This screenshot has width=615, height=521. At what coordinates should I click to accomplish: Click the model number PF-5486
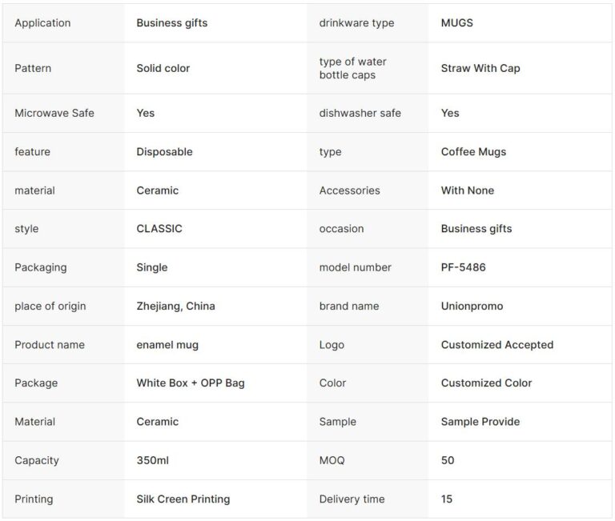tap(463, 267)
